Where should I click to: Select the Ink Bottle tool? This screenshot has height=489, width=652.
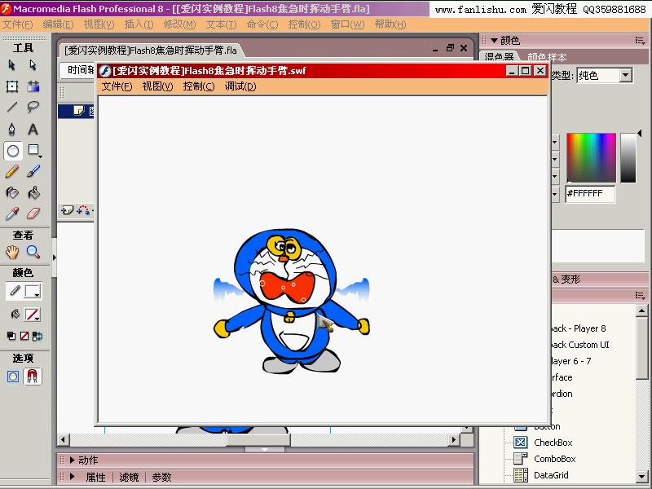coord(12,192)
